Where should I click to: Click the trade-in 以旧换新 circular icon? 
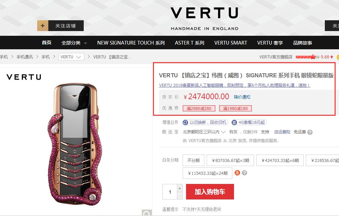[185, 123]
